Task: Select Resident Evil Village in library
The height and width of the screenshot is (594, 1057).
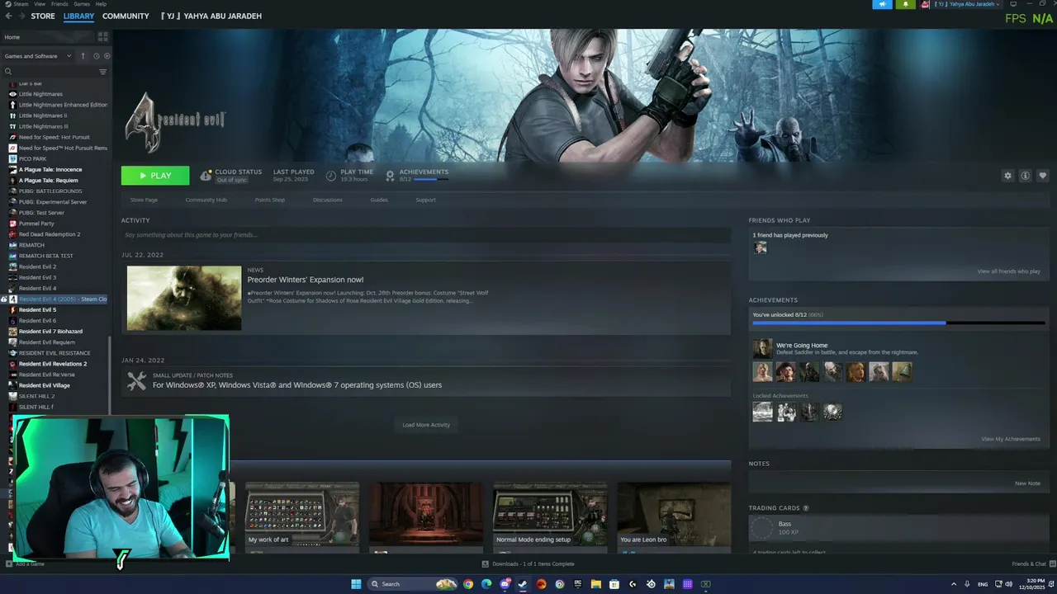Action: pyautogui.click(x=45, y=385)
